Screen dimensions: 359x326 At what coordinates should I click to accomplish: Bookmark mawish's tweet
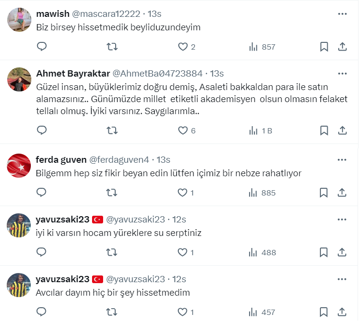[x=324, y=47]
